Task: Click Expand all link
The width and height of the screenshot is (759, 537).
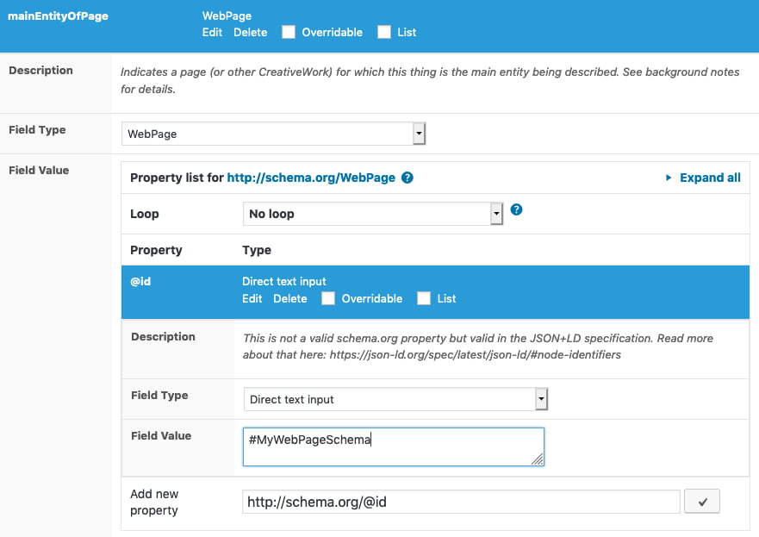Action: pos(710,178)
